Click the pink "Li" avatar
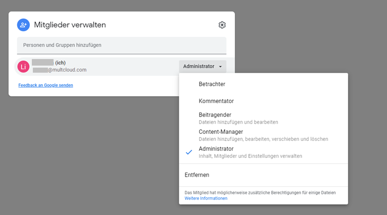387x215 pixels. point(23,66)
